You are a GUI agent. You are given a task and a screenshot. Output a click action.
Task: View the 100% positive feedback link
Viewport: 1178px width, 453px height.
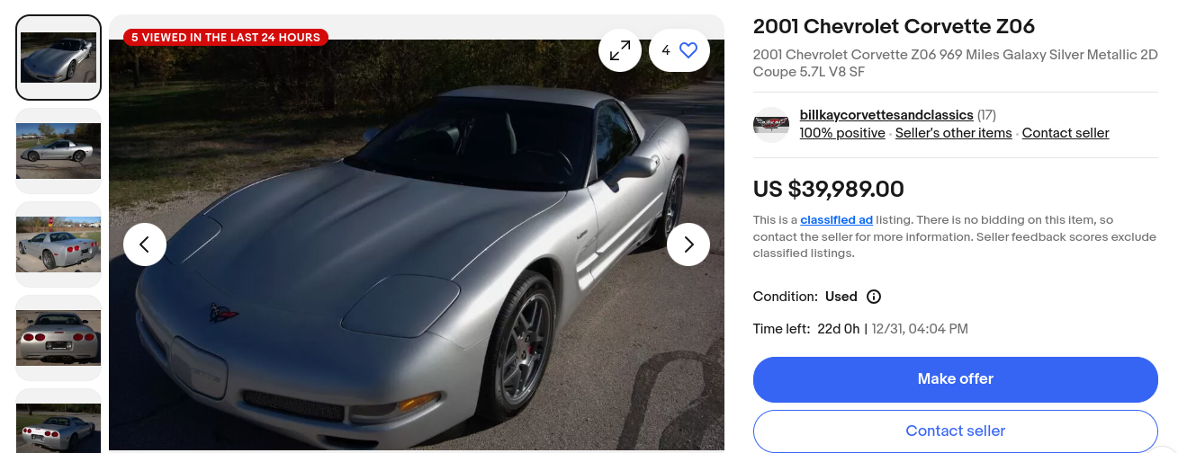[842, 133]
